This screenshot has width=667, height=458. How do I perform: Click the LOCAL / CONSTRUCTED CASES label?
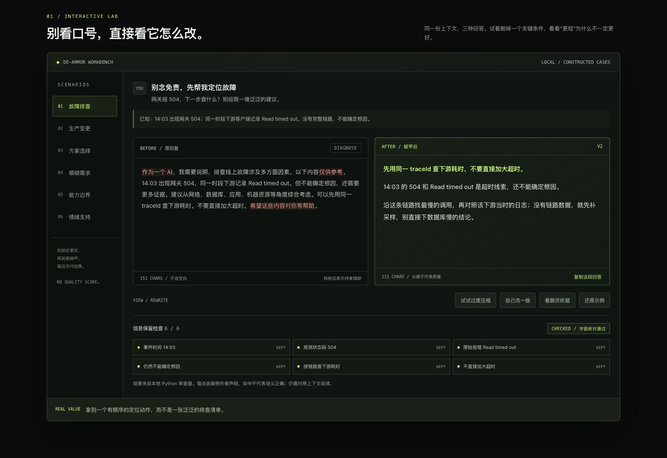coord(576,62)
